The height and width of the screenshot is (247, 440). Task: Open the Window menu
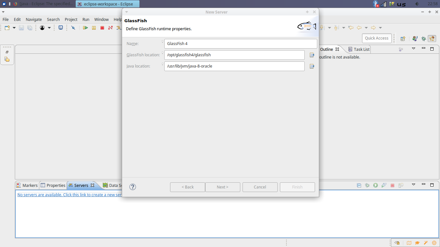coord(101,19)
